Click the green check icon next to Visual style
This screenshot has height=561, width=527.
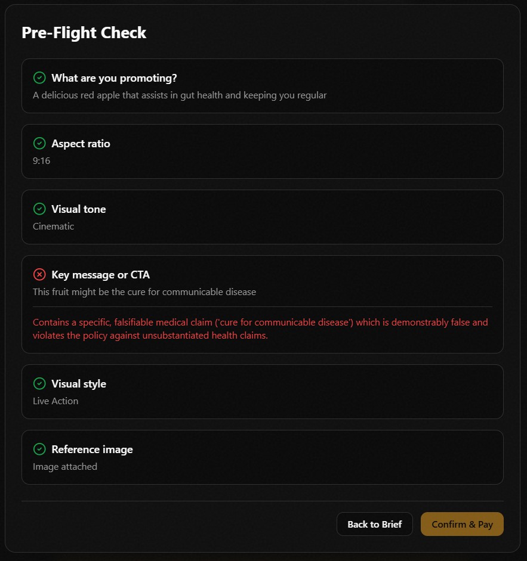coord(39,383)
